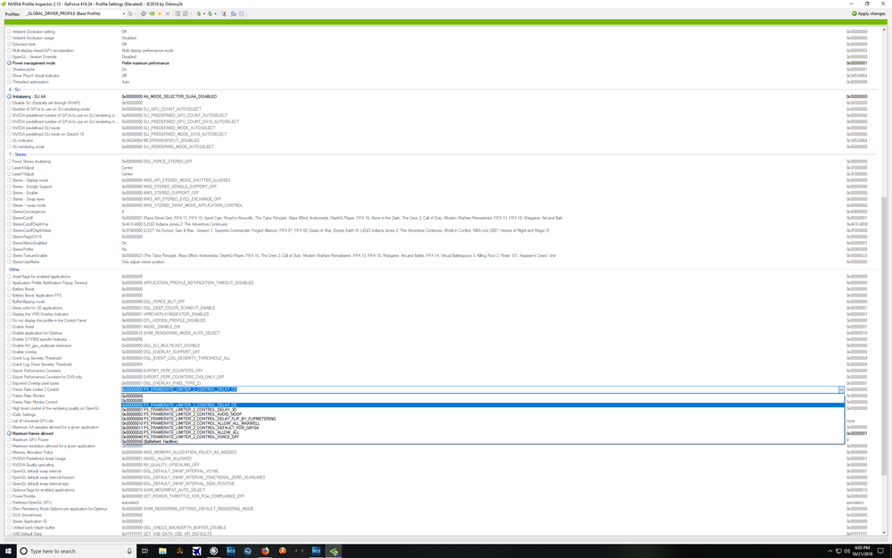Open File Explorer from the taskbar

click(162, 551)
